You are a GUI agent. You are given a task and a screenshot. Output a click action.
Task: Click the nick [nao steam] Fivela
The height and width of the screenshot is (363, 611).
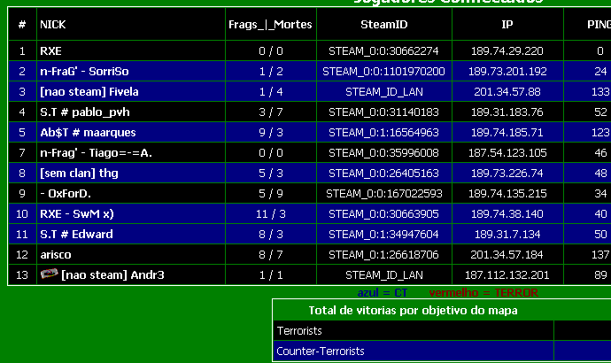(89, 92)
